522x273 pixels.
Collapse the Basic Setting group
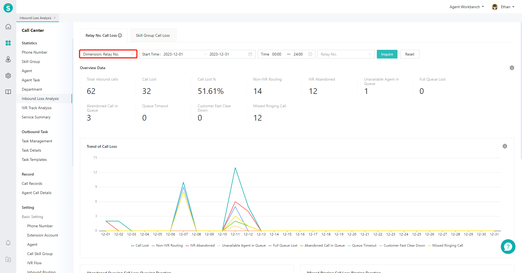click(32, 217)
